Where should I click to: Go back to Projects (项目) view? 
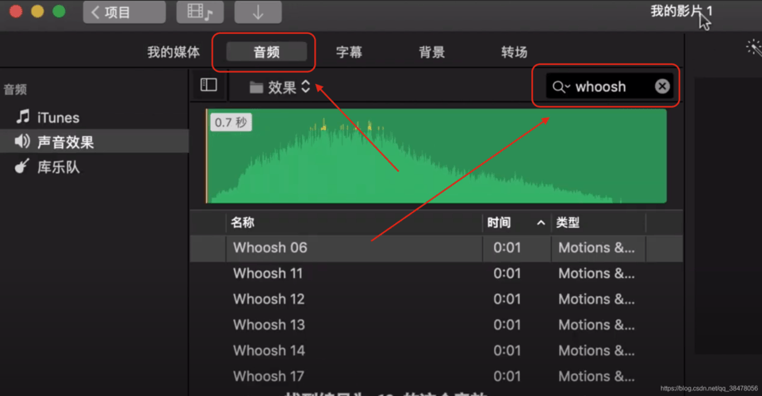pyautogui.click(x=124, y=12)
